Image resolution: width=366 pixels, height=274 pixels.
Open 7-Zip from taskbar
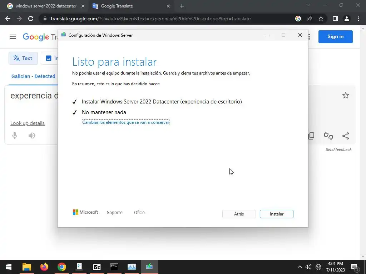tap(97, 267)
